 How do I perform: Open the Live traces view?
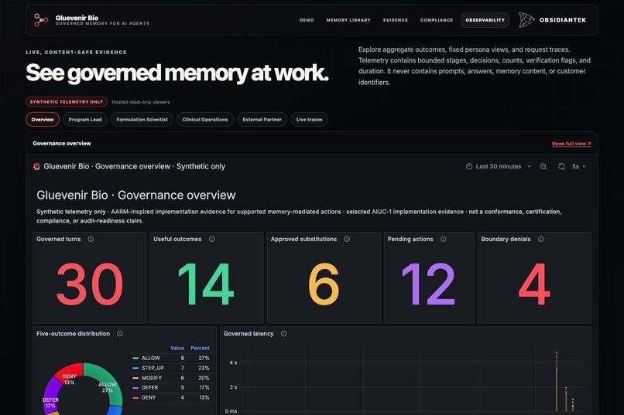coord(309,120)
